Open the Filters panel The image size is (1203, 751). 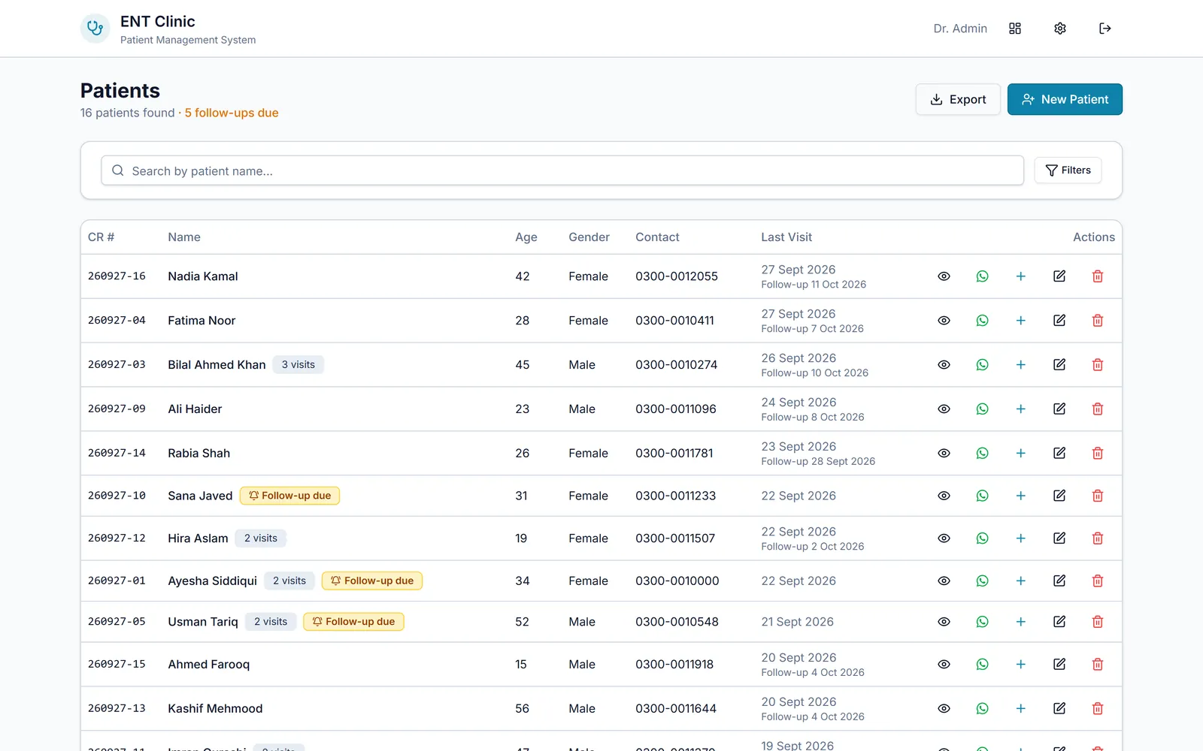(x=1068, y=170)
